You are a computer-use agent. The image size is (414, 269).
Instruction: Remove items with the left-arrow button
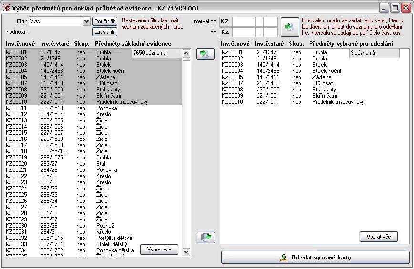206,238
